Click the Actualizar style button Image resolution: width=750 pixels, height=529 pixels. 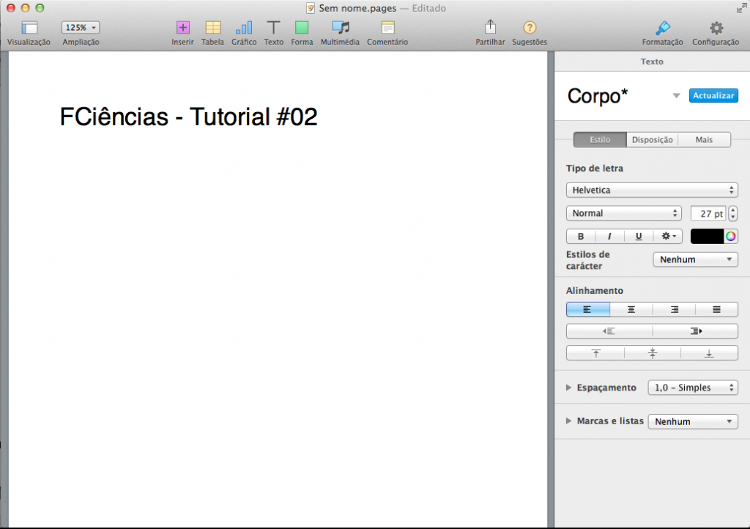coord(713,95)
